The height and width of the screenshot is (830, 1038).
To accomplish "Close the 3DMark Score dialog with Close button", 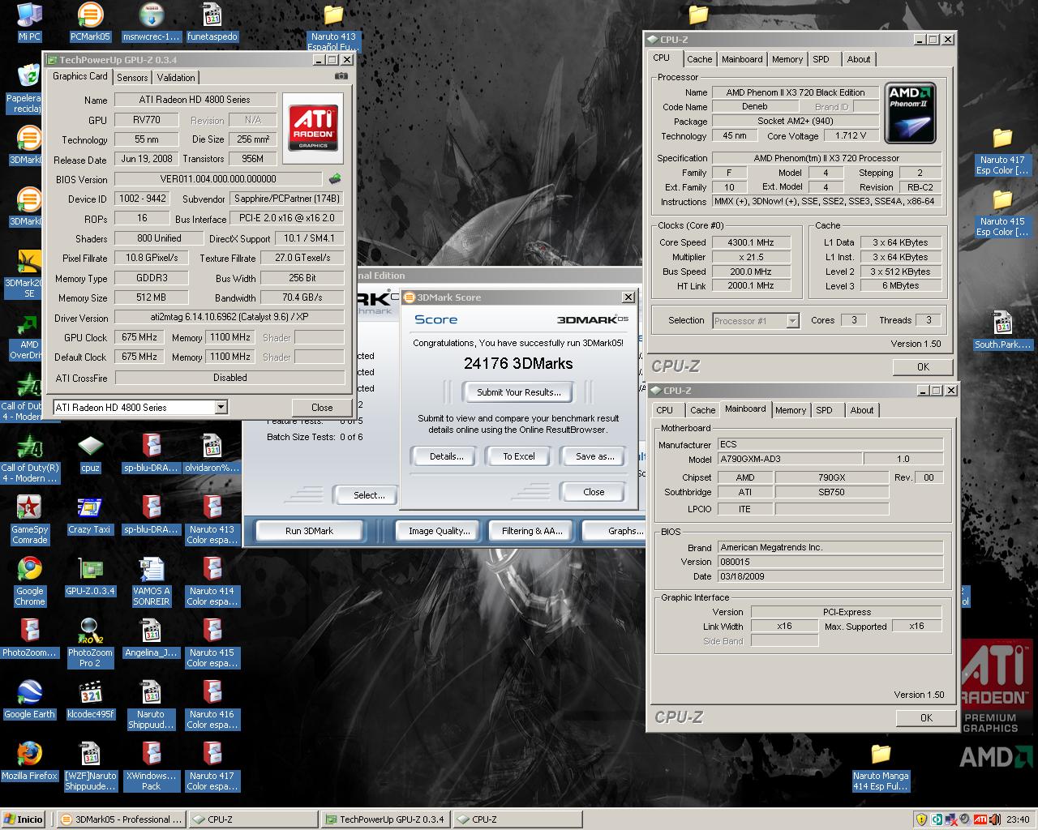I will click(594, 492).
